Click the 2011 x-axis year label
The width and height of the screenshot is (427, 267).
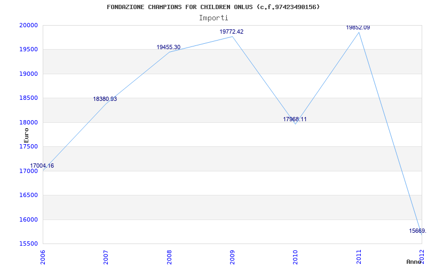(x=359, y=257)
